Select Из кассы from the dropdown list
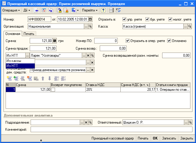 coord(20,61)
